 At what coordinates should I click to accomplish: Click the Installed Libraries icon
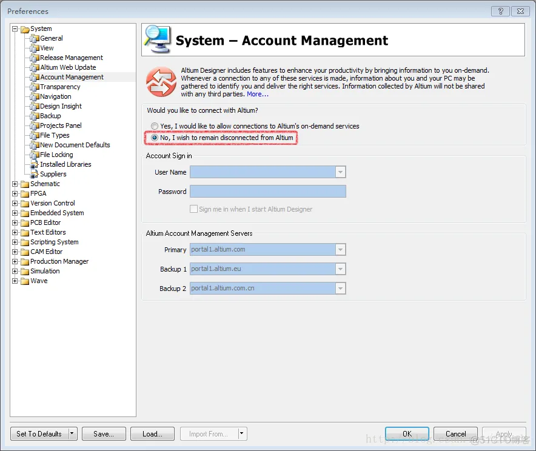[x=35, y=165]
